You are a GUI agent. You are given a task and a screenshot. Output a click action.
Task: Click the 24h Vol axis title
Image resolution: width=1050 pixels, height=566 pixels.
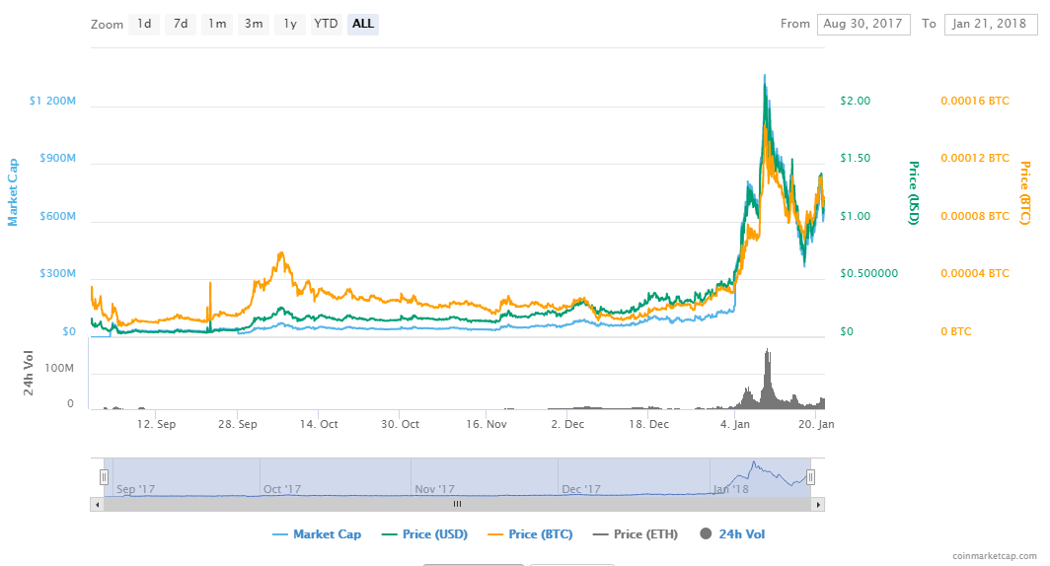pos(28,373)
